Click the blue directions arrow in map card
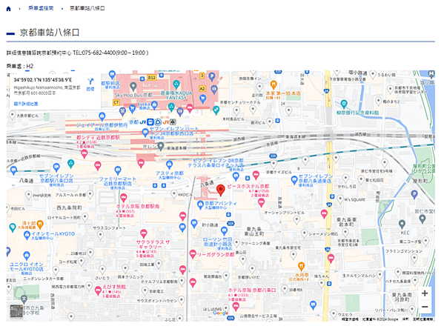This screenshot has height=329, width=444. (x=90, y=82)
